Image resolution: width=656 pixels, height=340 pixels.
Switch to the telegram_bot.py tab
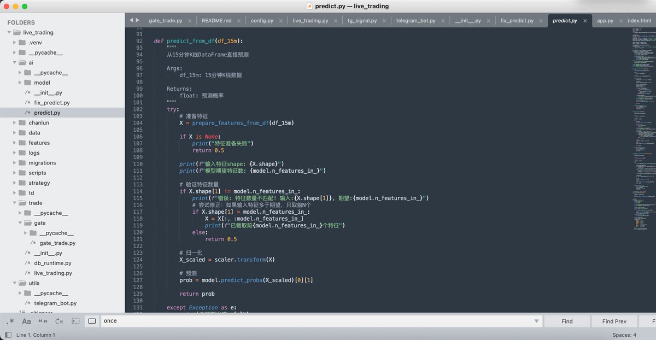pos(416,21)
